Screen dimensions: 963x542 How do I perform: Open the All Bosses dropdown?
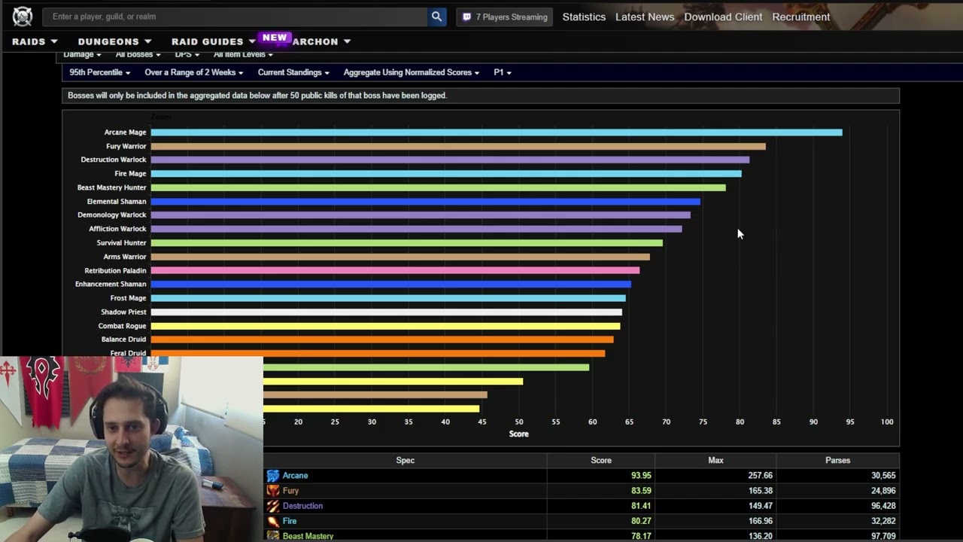pyautogui.click(x=138, y=54)
